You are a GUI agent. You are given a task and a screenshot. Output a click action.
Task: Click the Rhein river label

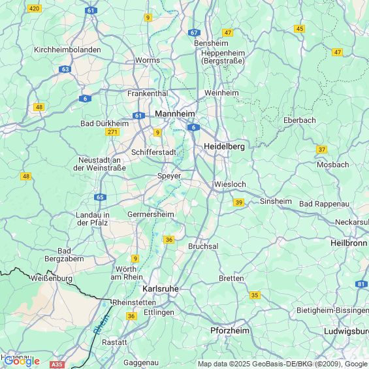[x=102, y=324]
